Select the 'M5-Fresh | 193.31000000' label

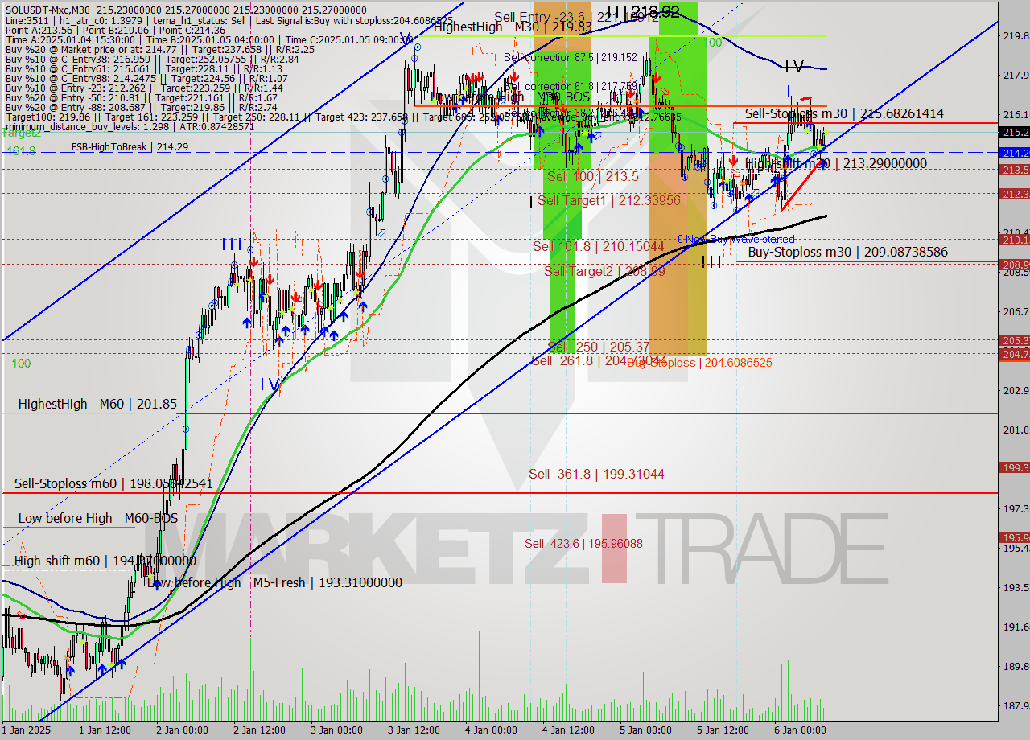click(x=328, y=582)
